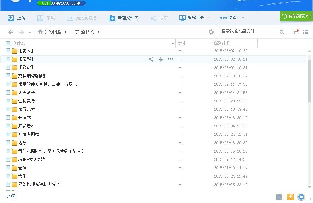Tick the select-all checkbox beside 文件名

8,44
